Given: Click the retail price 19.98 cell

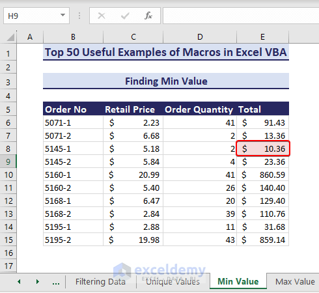Looking at the screenshot, I should pyautogui.click(x=133, y=240).
